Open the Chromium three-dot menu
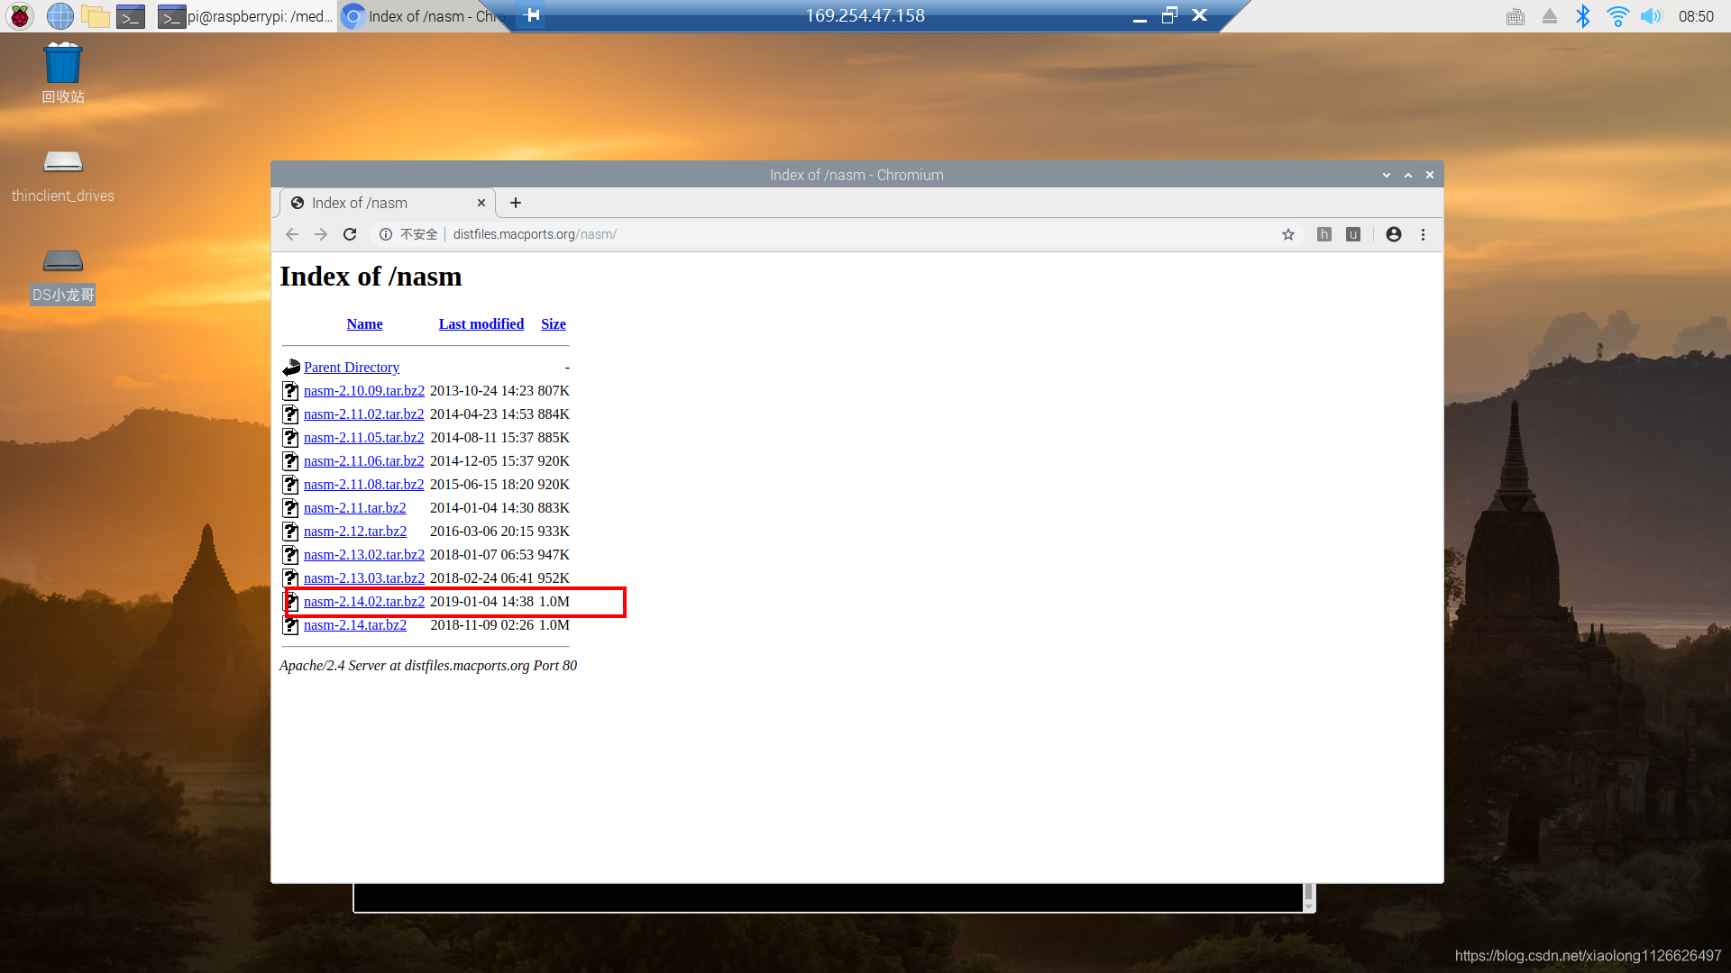This screenshot has width=1731, height=973. tap(1424, 234)
